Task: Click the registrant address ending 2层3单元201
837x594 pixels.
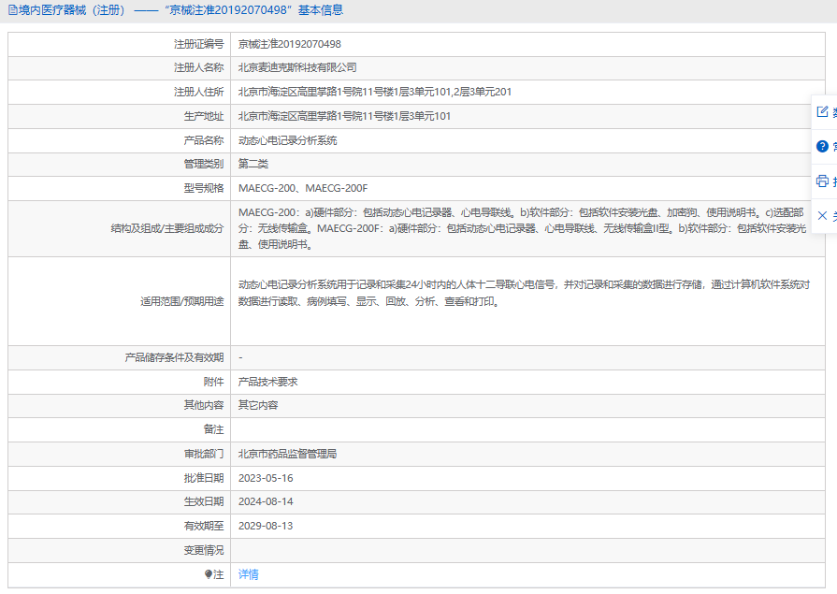Action: click(x=375, y=92)
